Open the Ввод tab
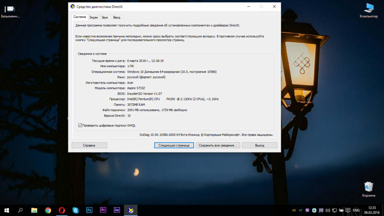The image size is (384, 216). click(x=117, y=17)
